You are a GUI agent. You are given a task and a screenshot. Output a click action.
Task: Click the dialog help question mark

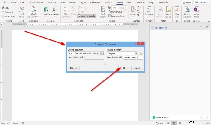coord(135,44)
